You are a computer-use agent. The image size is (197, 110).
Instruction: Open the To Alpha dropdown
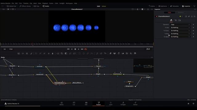180,37
